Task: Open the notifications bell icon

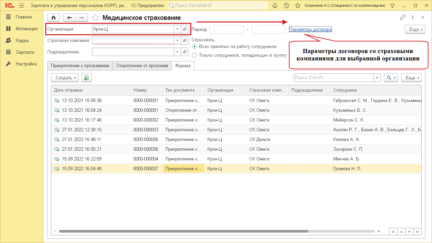Action: 275,6
